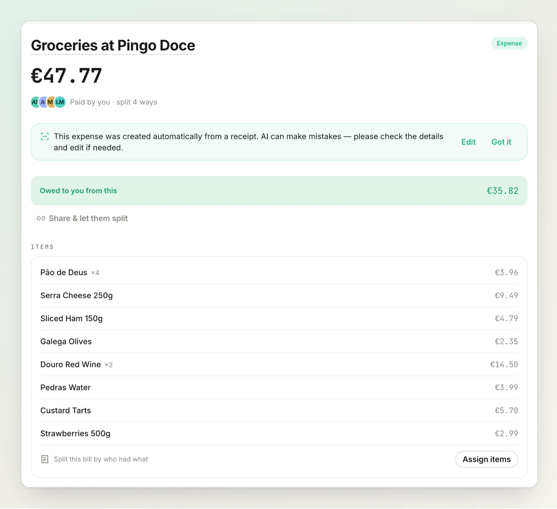557x509 pixels.
Task: Click the ×4 quantity beside Pão de Deus
Action: click(x=95, y=273)
